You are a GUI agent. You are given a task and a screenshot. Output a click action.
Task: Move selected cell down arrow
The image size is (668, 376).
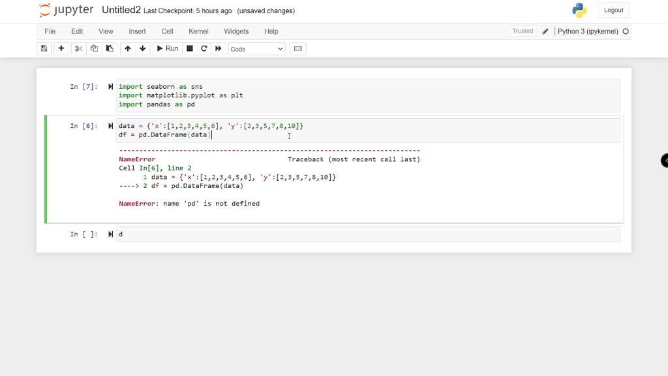point(143,48)
